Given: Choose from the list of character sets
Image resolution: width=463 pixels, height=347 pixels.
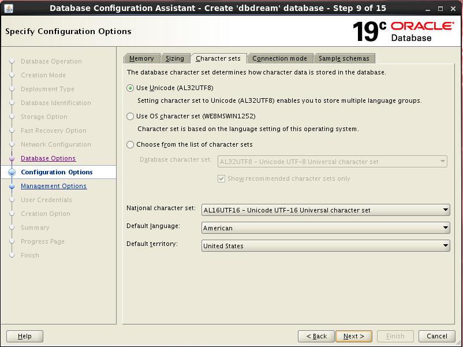Looking at the screenshot, I should pos(130,144).
